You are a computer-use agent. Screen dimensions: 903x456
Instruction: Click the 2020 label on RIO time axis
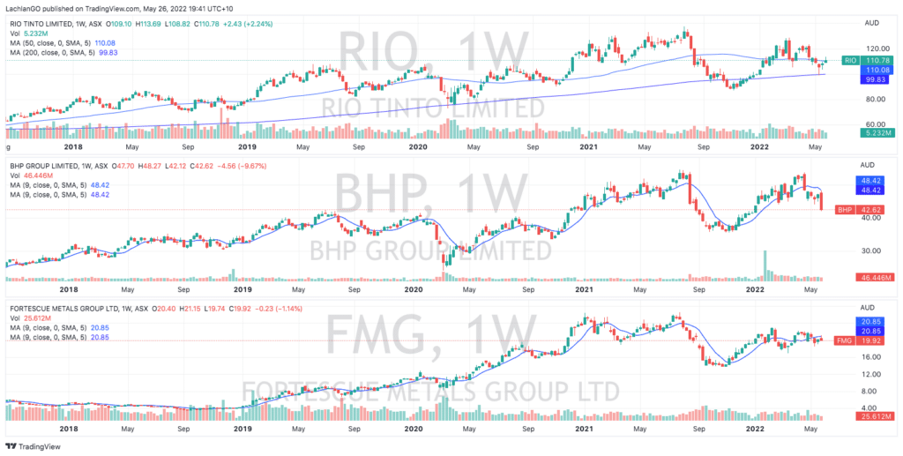click(416, 147)
